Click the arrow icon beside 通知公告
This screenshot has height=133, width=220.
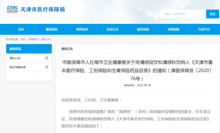pyautogui.click(x=47, y=58)
